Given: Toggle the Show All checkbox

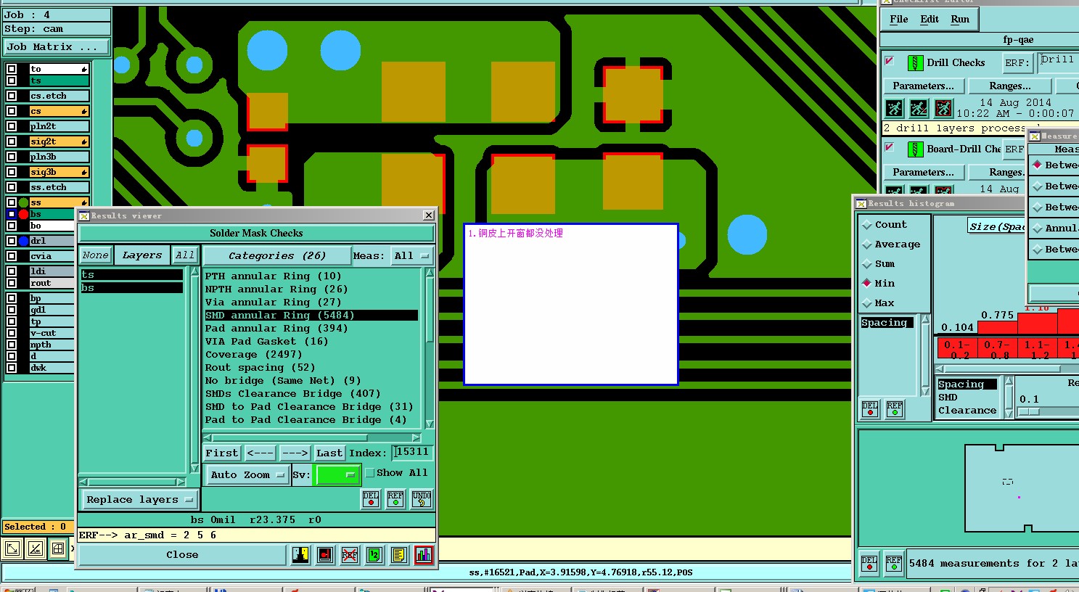Looking at the screenshot, I should pyautogui.click(x=369, y=473).
